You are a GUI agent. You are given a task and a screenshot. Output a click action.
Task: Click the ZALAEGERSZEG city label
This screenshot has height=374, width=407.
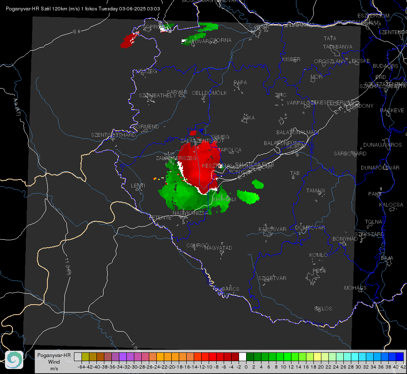(x=176, y=158)
